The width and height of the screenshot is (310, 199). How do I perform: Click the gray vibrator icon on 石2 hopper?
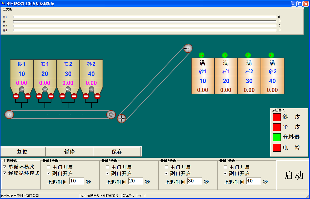pos(68,89)
